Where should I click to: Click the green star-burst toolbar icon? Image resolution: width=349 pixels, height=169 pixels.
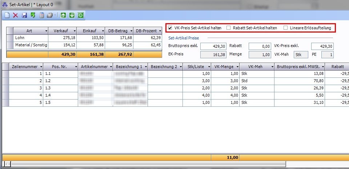[81, 15]
